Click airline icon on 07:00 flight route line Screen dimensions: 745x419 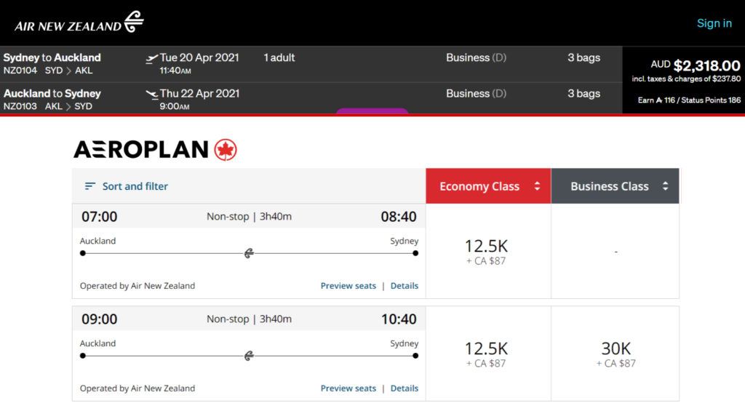tap(249, 253)
